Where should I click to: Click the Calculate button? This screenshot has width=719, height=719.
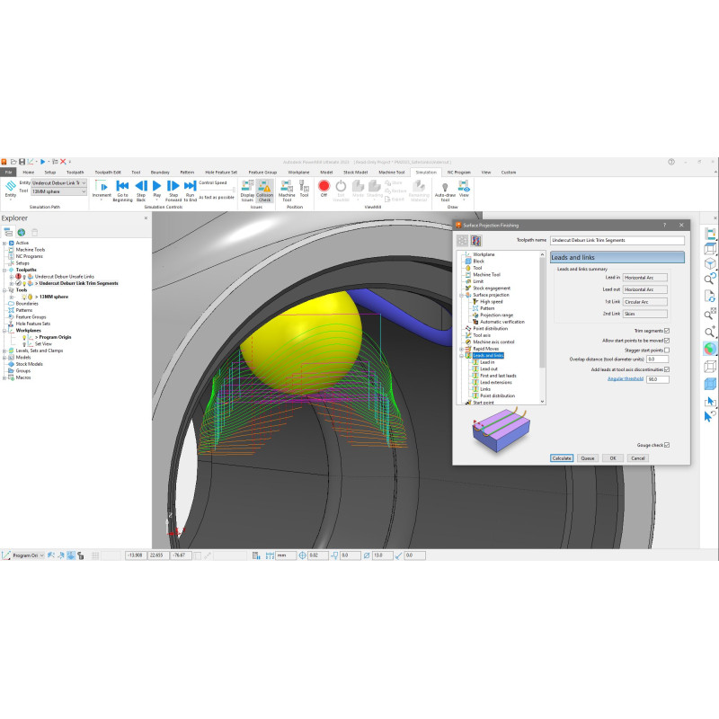coord(562,458)
